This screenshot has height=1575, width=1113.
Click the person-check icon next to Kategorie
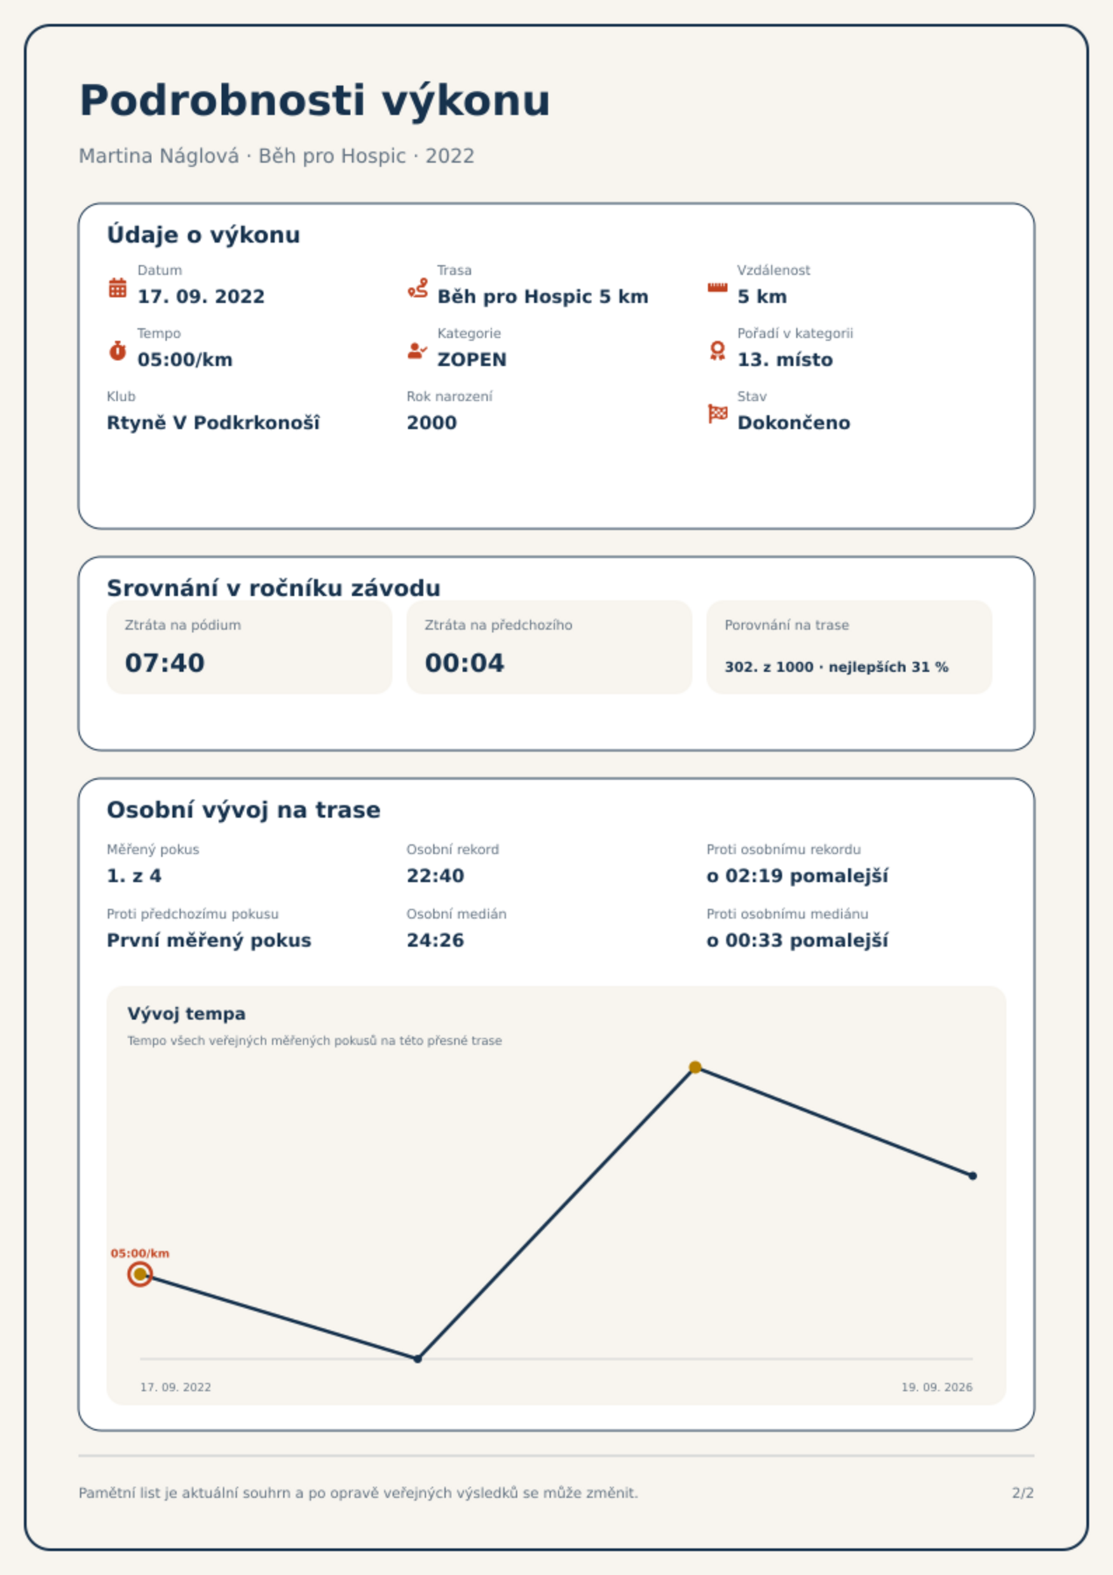418,351
